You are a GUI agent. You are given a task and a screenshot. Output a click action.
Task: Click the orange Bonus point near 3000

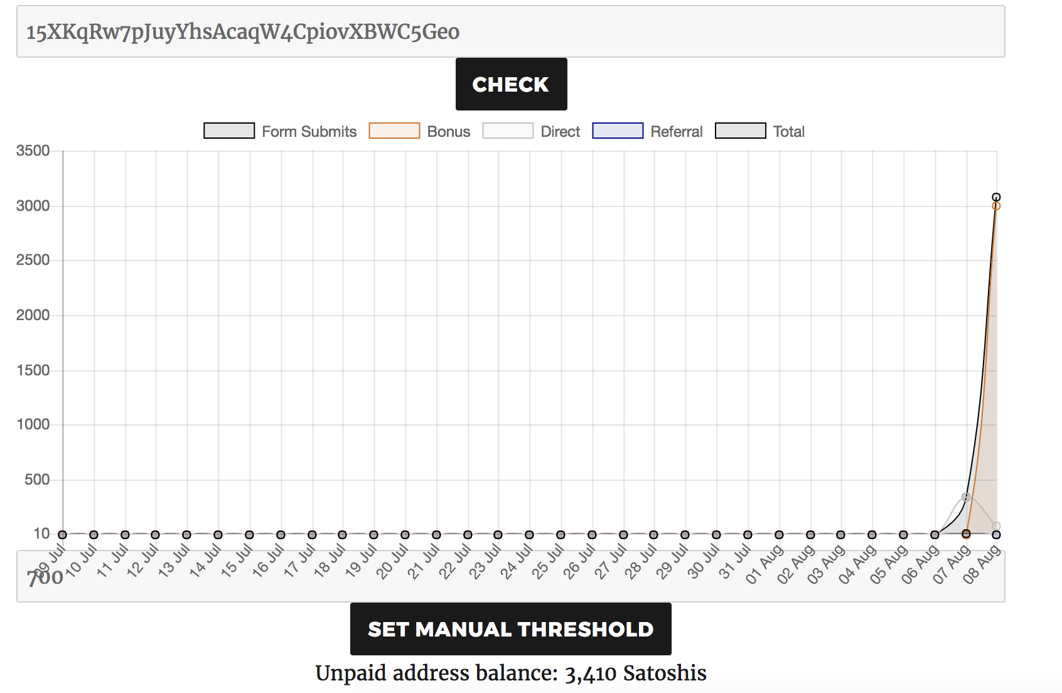coord(996,206)
